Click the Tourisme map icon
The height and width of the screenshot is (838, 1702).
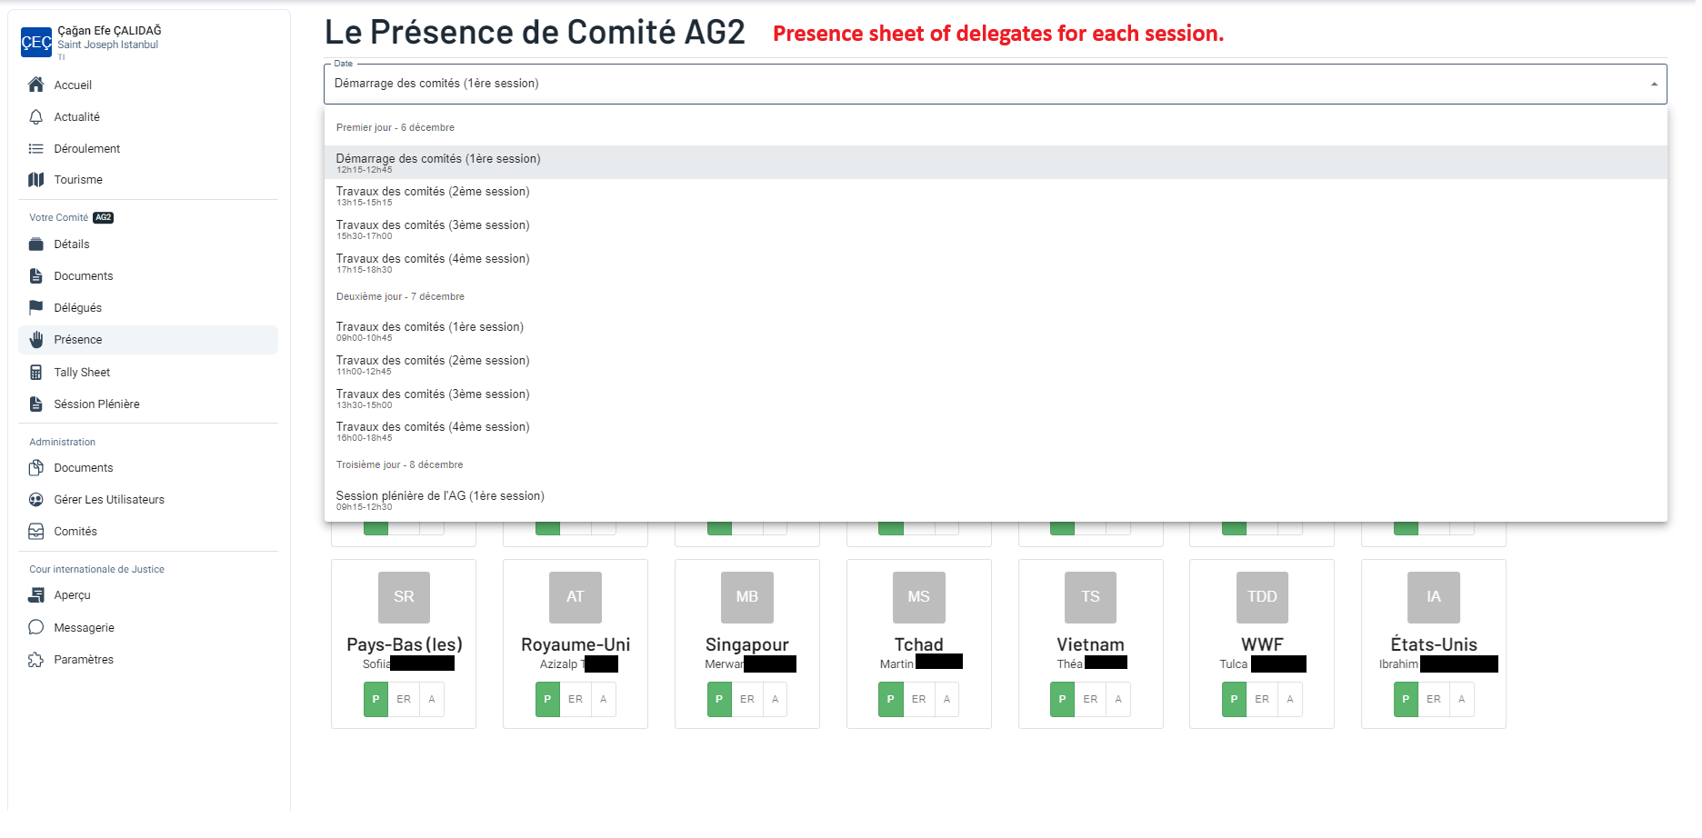pos(36,180)
